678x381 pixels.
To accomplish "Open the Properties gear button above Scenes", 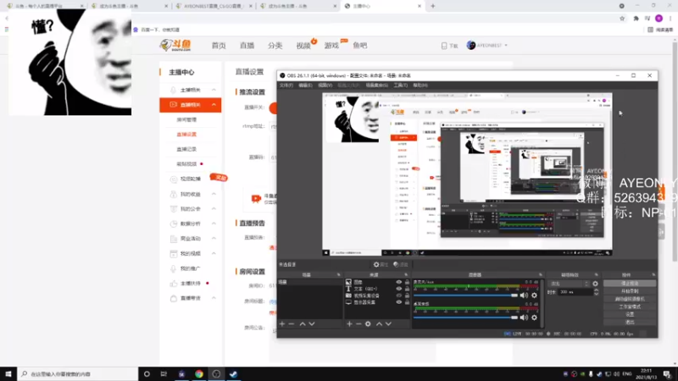I will point(381,264).
